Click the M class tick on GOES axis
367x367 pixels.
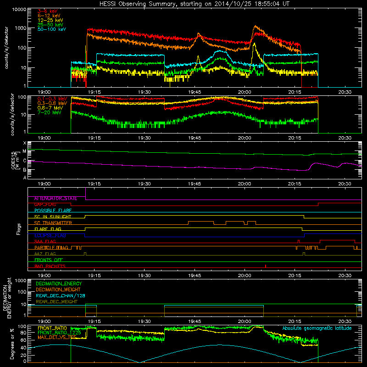(25, 151)
